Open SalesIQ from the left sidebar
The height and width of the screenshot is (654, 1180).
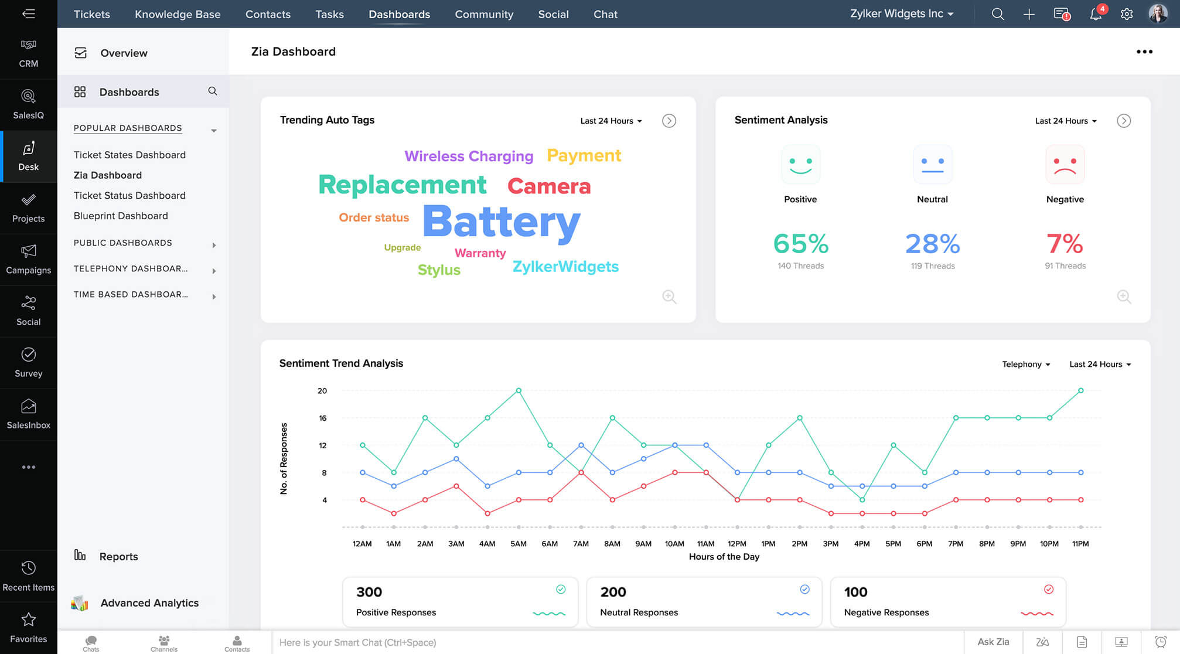28,104
